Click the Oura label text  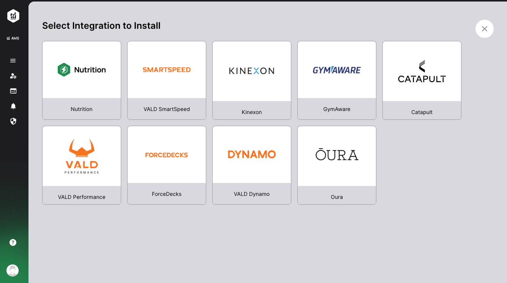337,197
